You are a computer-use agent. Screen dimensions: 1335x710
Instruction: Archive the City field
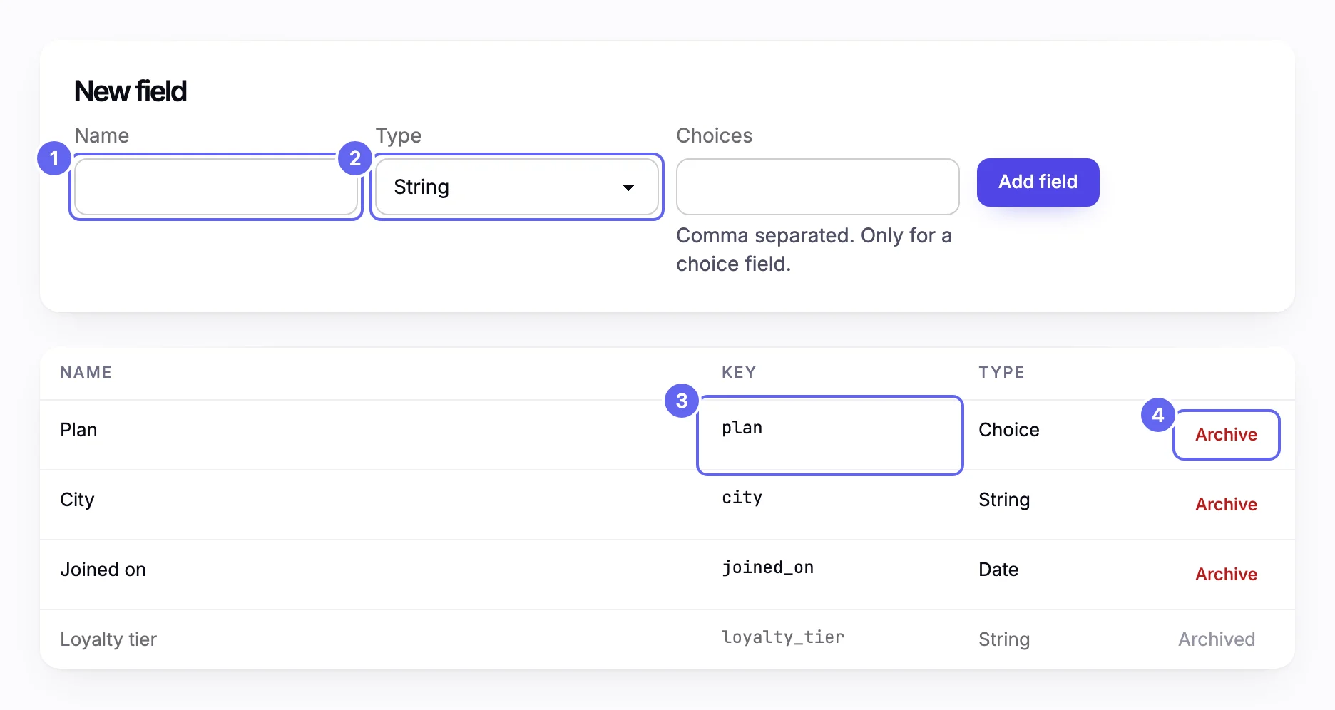tap(1226, 505)
